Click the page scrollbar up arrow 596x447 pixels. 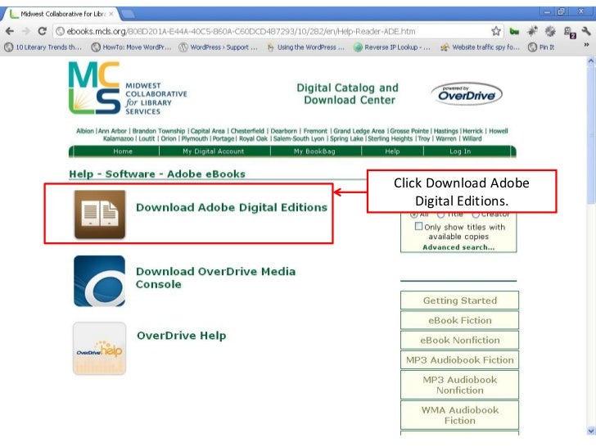[x=591, y=61]
